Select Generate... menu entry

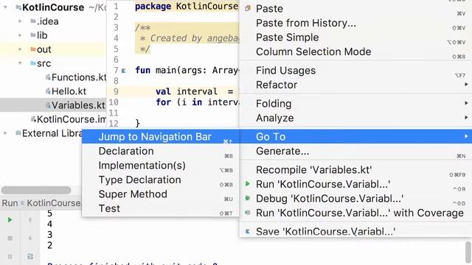pyautogui.click(x=355, y=151)
